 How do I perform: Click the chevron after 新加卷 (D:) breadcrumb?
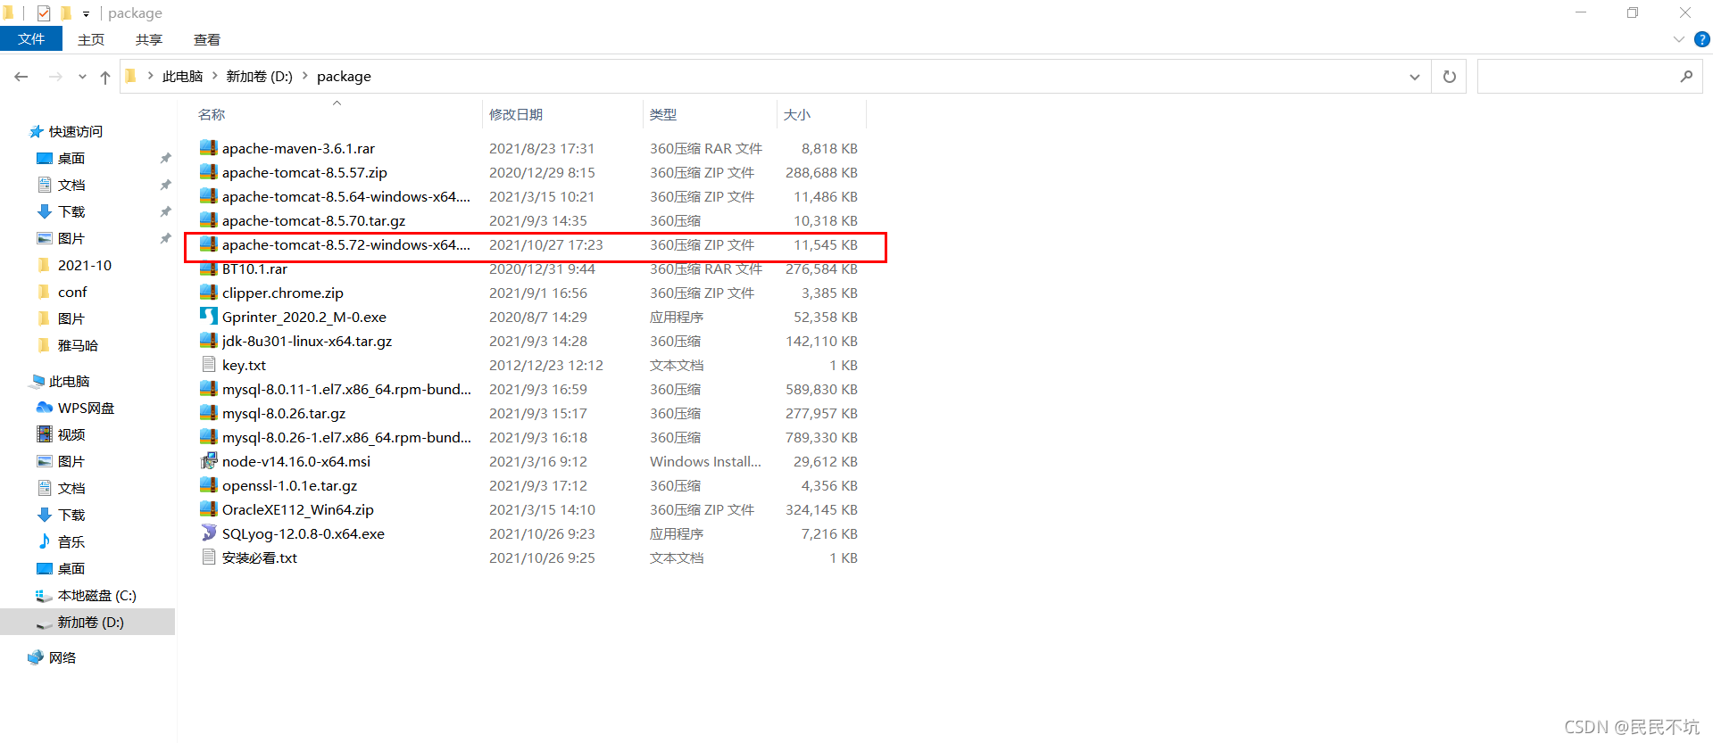tap(304, 76)
